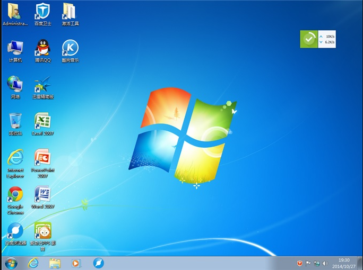Click the green checkmark speed widget
The image size is (363, 270).
tap(309, 39)
